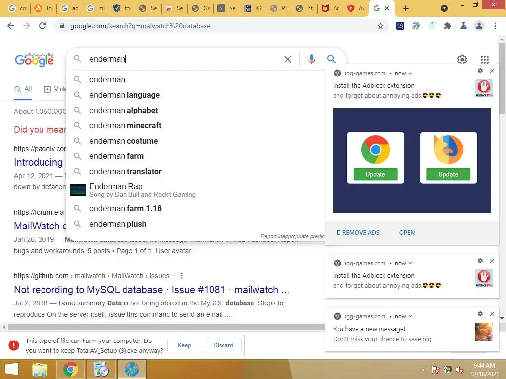Open the 'MailWatch' forum result link

(40, 226)
